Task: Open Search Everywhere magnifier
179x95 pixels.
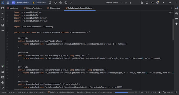Action: pos(152,3)
